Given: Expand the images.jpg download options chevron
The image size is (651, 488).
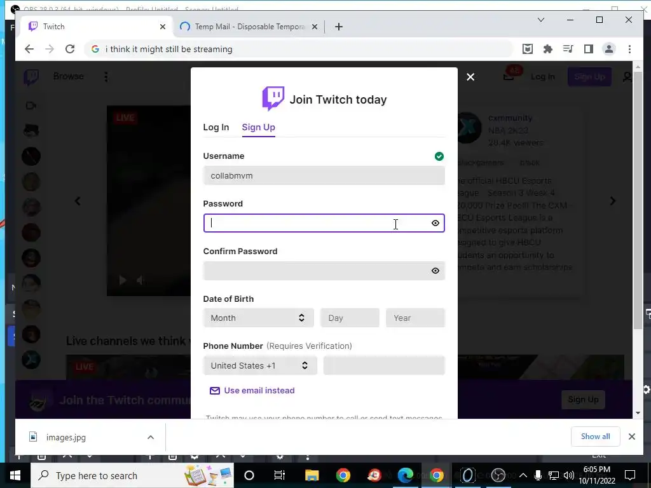Looking at the screenshot, I should (x=151, y=437).
